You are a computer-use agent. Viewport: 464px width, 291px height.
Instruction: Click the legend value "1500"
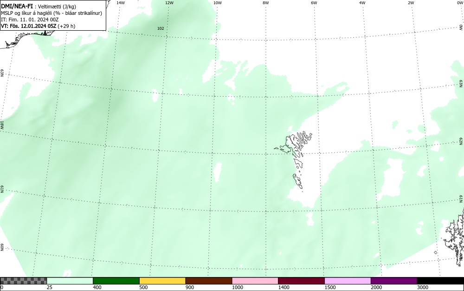click(x=330, y=287)
